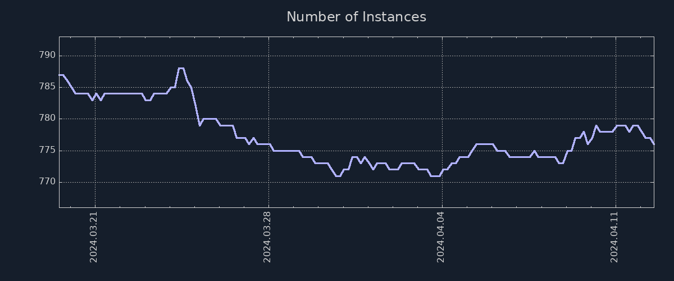Click where the line crosses the 2024.03.28 gridline
This screenshot has height=281, width=674.
point(268,144)
